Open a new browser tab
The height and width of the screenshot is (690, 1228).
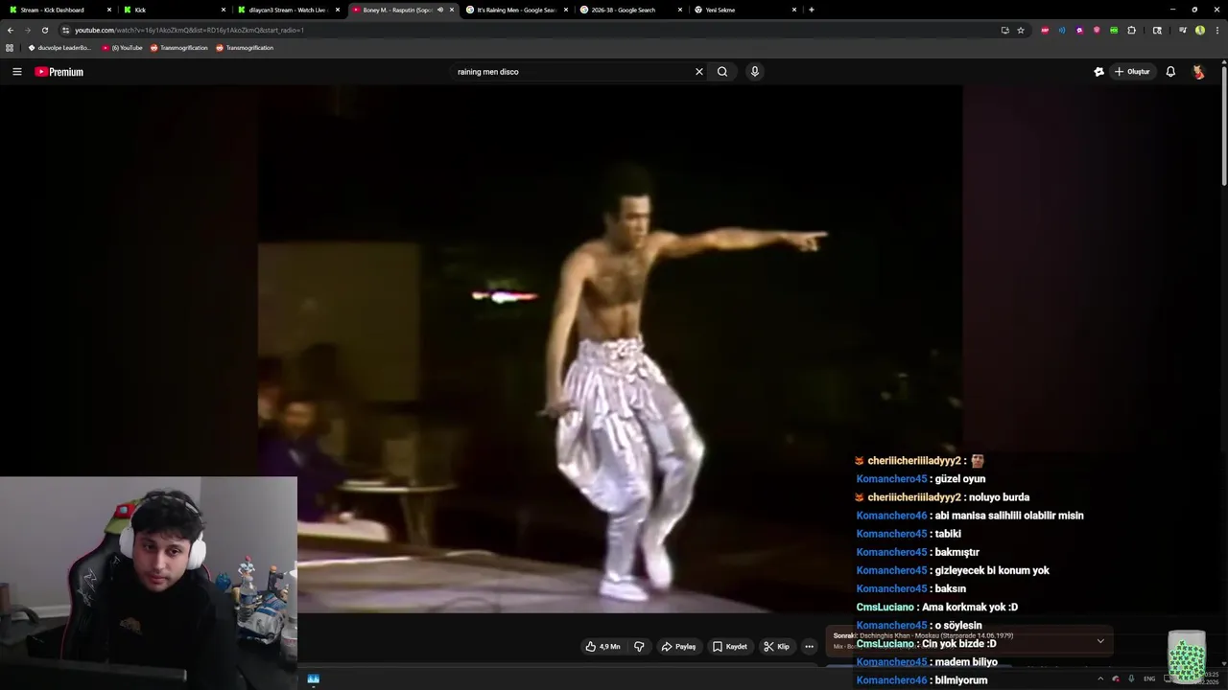point(812,10)
